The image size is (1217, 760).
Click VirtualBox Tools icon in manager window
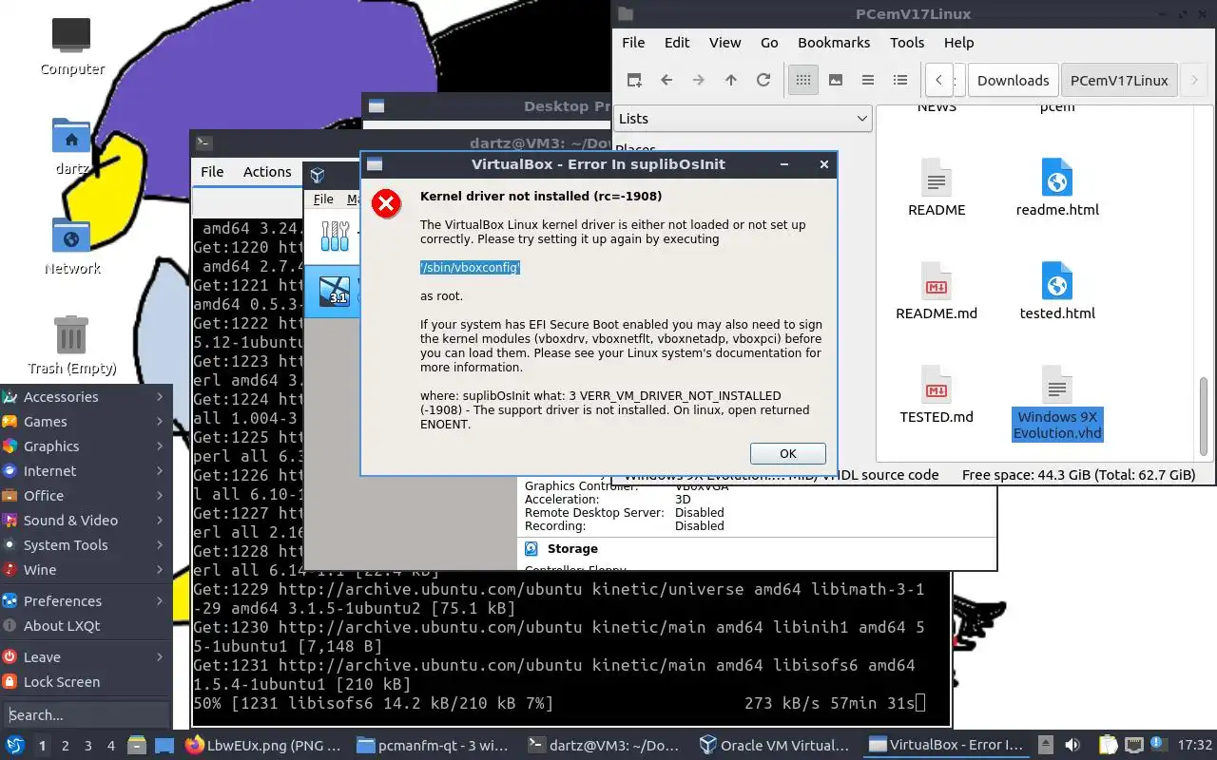tap(335, 236)
